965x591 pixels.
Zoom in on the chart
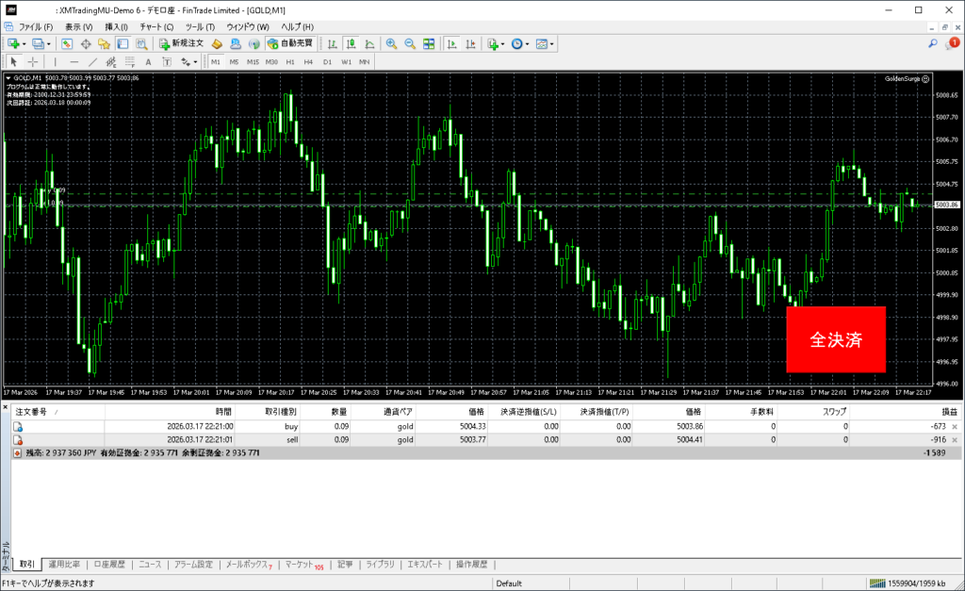tap(391, 43)
